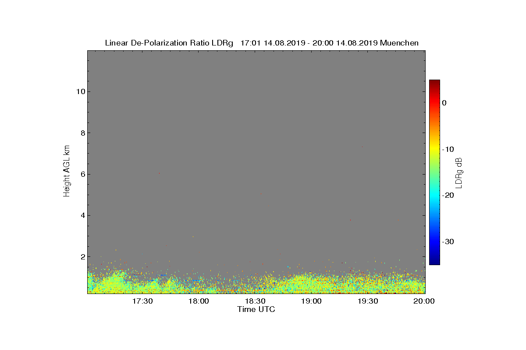Screen dimensions: 526x350
Task: Click the 'Time UTC' axis label
Action: 256,309
